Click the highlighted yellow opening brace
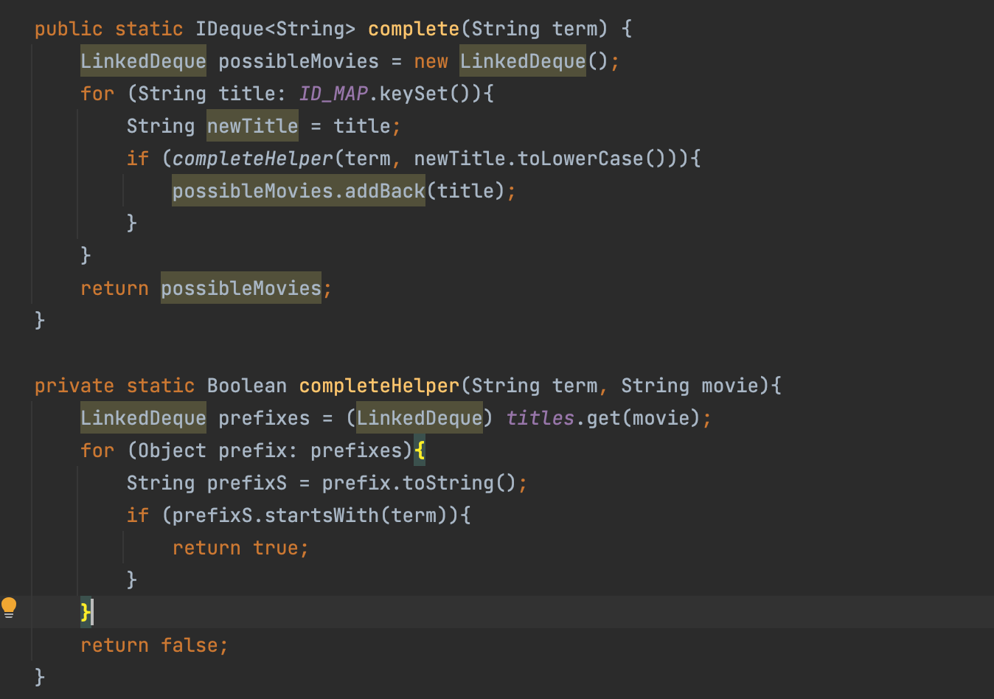The height and width of the screenshot is (699, 994). pyautogui.click(x=420, y=451)
